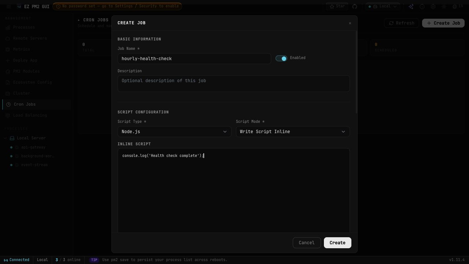Open Load Balancing page
The height and width of the screenshot is (264, 469).
[37, 115]
